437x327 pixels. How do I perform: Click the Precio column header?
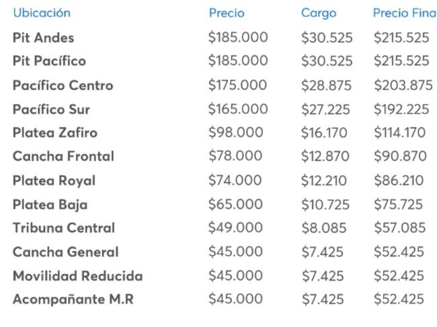[227, 13]
